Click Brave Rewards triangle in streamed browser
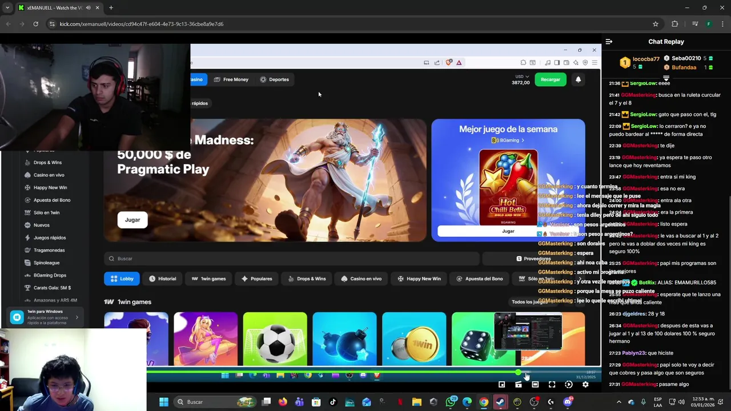Screen dimensions: 731x411 click(x=459, y=63)
